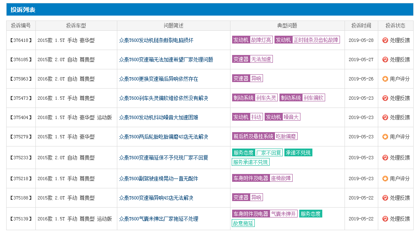Viewport: 419px width, 238px height.
Task: Click the 处理反馈 icon in row 376185
Action: pos(385,59)
